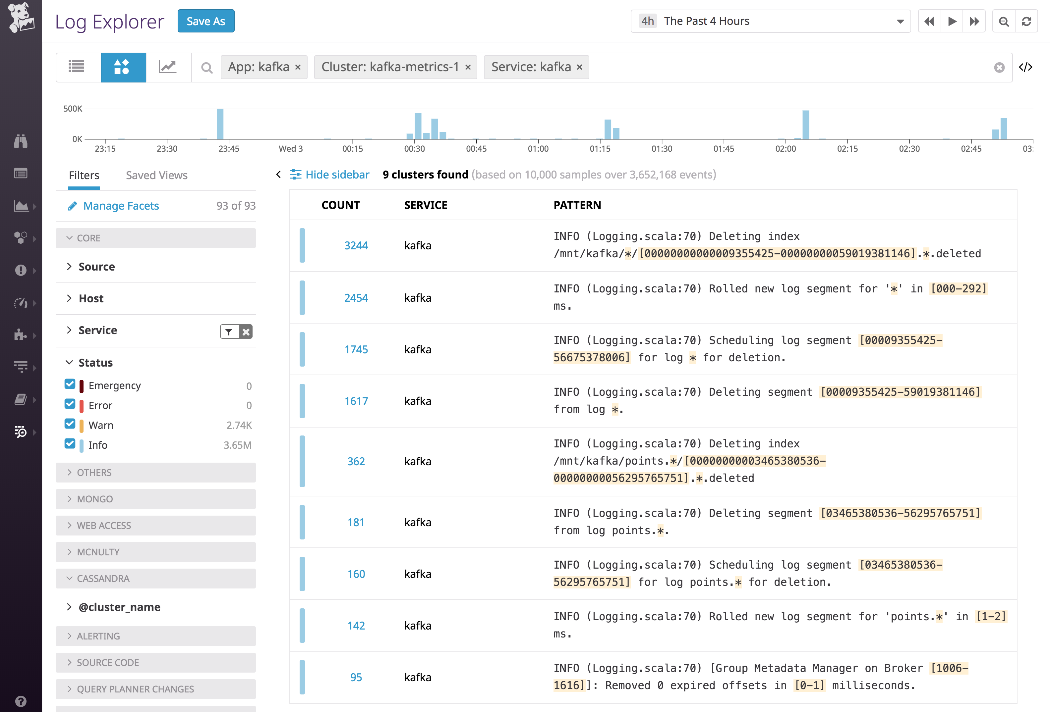Select the Filters tab
The height and width of the screenshot is (712, 1050).
(84, 175)
